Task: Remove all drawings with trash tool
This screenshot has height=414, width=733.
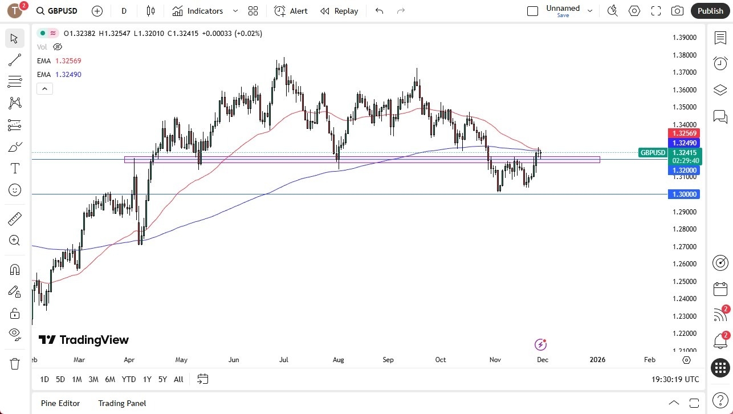Action: coord(14,354)
